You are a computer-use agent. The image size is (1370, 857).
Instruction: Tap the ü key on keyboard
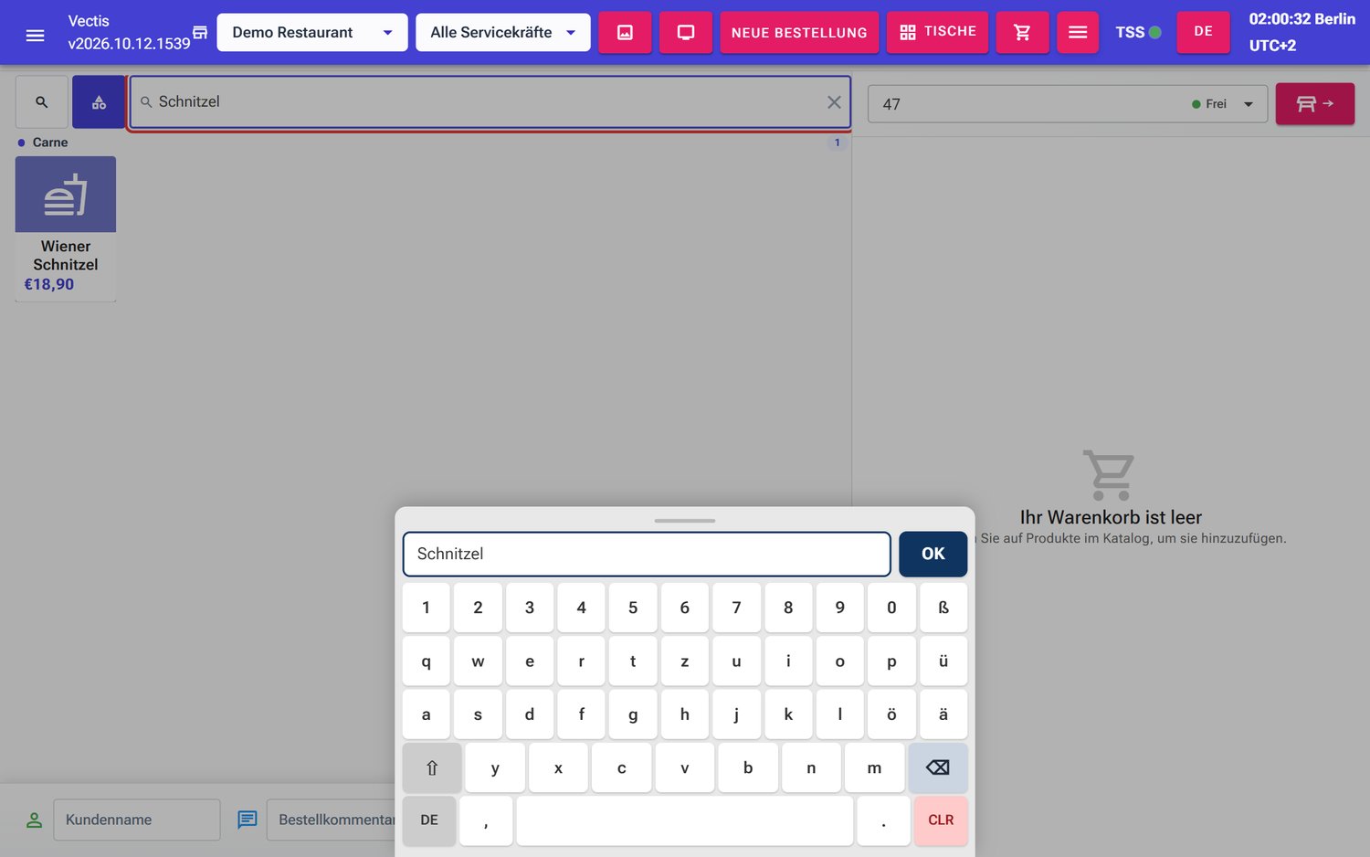click(943, 661)
